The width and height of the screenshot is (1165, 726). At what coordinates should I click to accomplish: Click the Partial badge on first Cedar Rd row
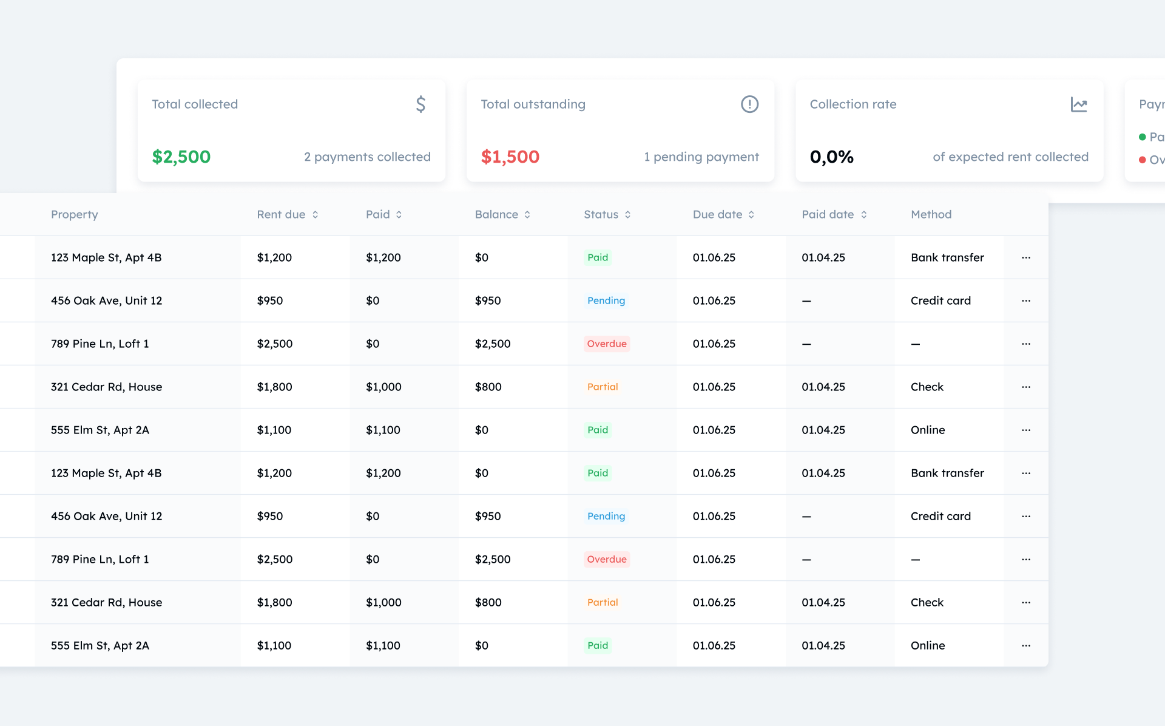click(x=602, y=387)
